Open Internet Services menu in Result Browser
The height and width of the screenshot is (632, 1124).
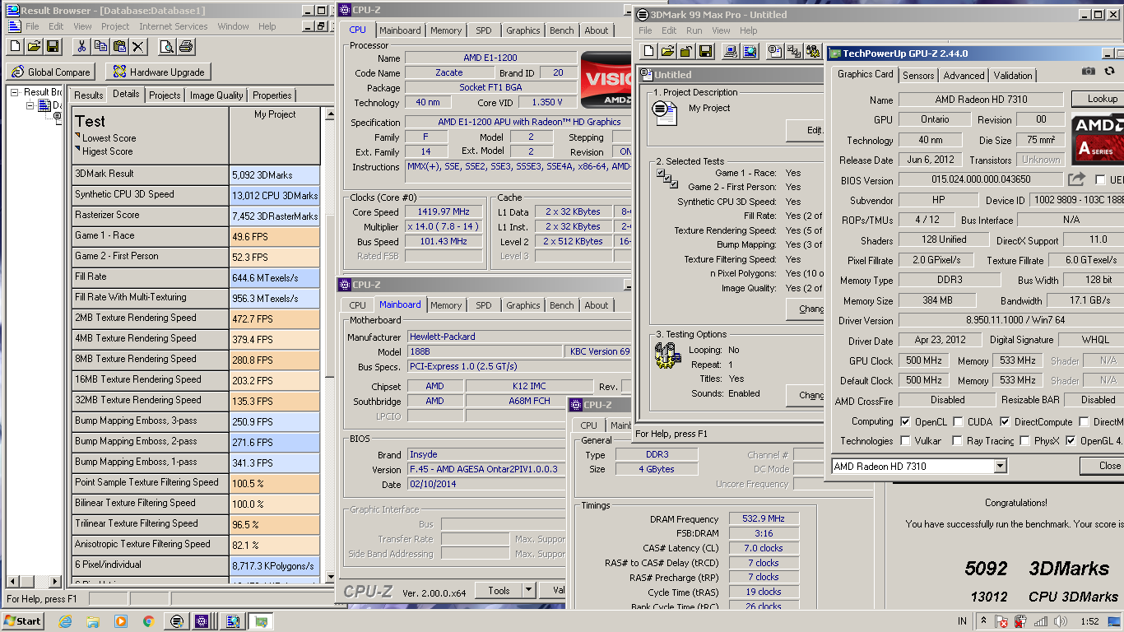click(174, 26)
